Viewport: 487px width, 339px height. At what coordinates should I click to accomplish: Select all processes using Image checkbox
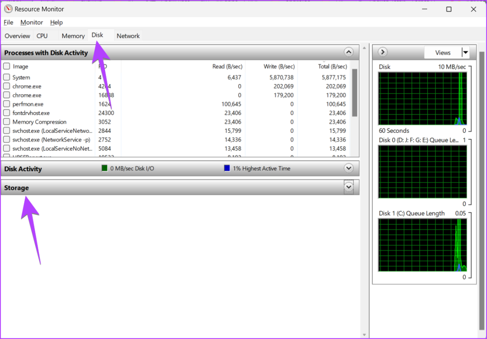click(x=7, y=67)
